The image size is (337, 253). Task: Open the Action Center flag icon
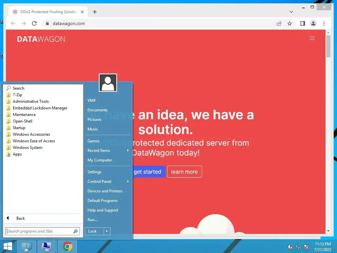306,247
